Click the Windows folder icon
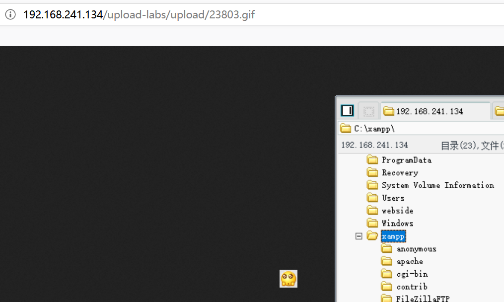The image size is (504, 302). coord(372,223)
